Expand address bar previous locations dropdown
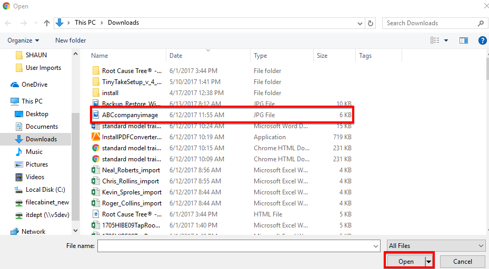489x269 pixels. [360, 23]
